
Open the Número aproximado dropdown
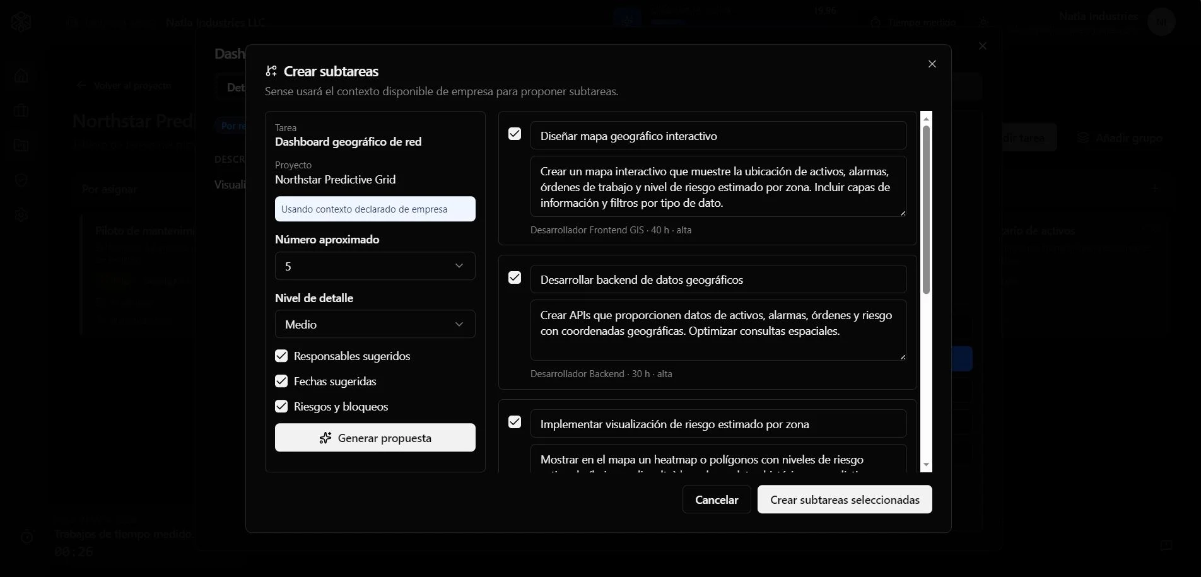tap(375, 266)
